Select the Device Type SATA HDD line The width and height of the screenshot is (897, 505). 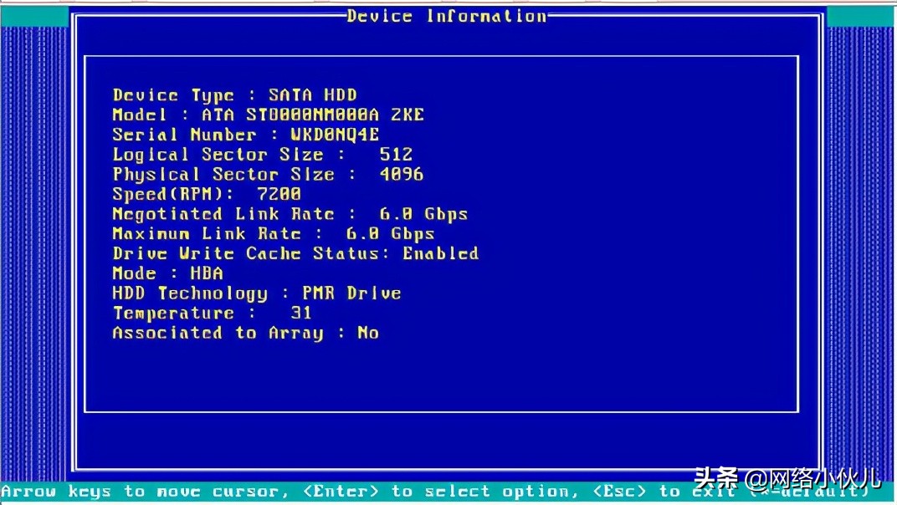coord(234,95)
